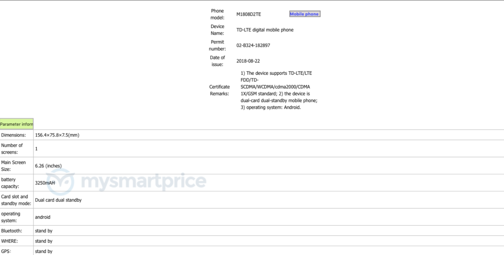This screenshot has width=504, height=255.
Task: Click the remarks text about TD-LTE/LTE support
Action: coord(279,90)
